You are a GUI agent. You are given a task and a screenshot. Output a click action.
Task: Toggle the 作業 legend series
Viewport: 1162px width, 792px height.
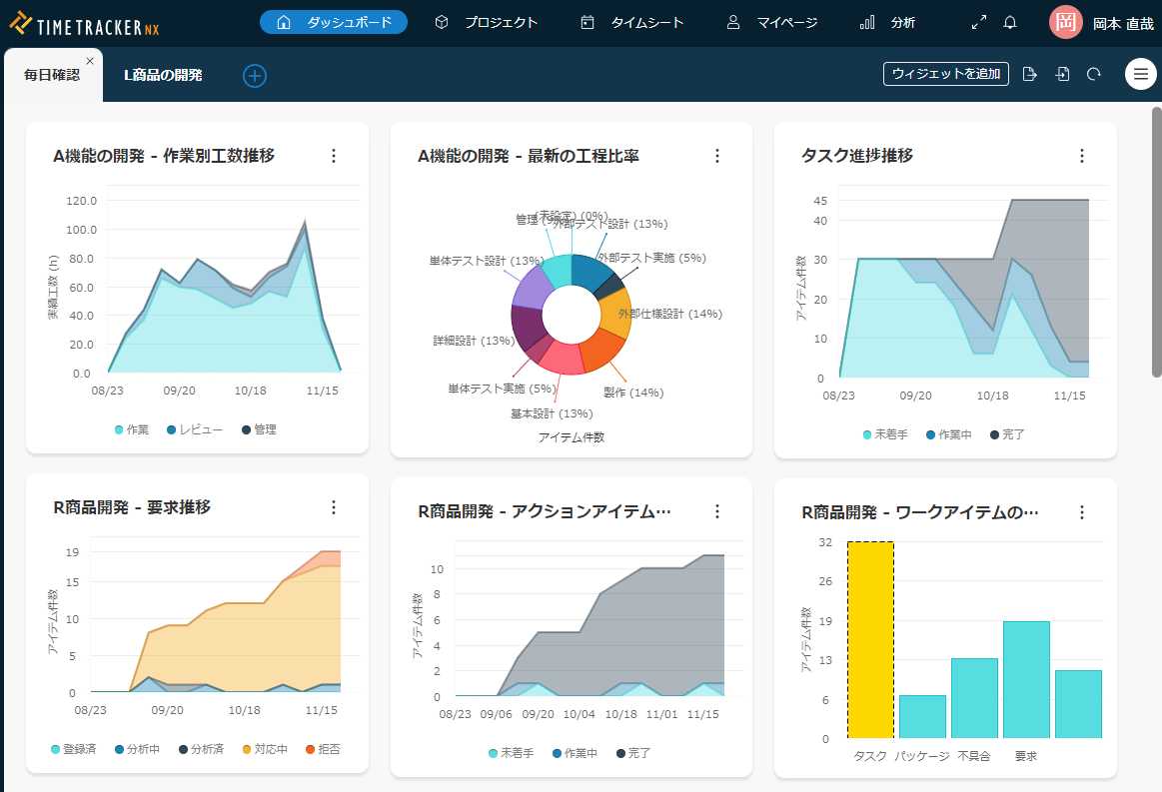click(132, 429)
